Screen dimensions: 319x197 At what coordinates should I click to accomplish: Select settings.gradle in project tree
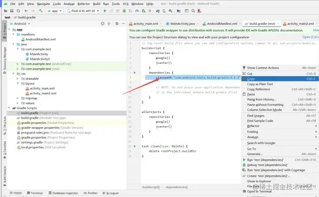pos(43,142)
